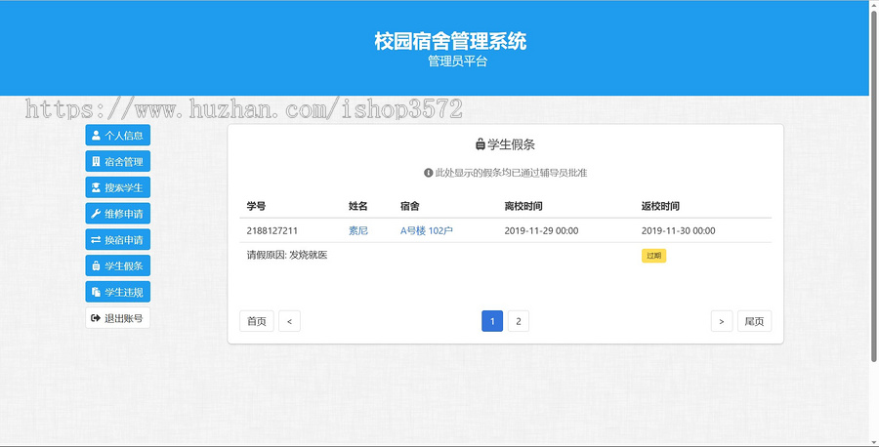The image size is (879, 447).
Task: Click the building icon on 宿舍管理
Action: [96, 161]
